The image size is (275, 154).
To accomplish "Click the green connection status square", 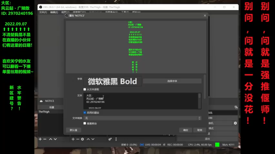I will [217, 144].
